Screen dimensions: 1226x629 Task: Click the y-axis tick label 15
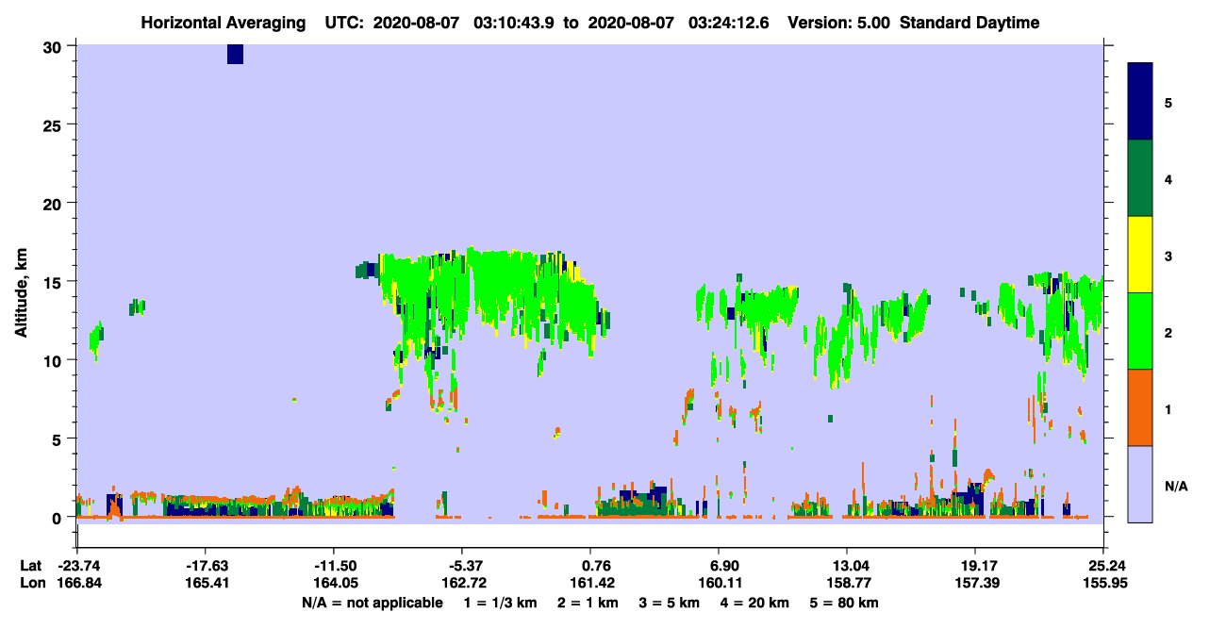pos(54,282)
